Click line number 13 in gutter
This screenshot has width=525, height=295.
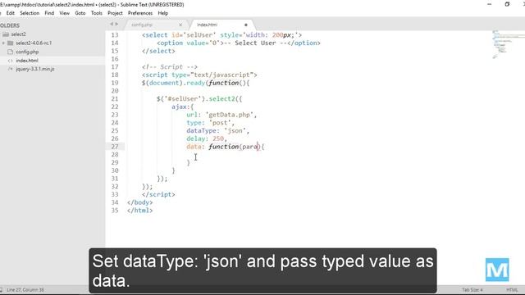click(115, 34)
